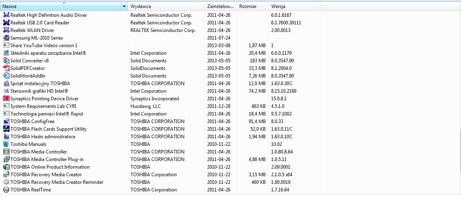The height and width of the screenshot is (199, 461).
Task: Click the TOSHIBA Recovery Media Creator disc icon
Action: tap(6, 175)
